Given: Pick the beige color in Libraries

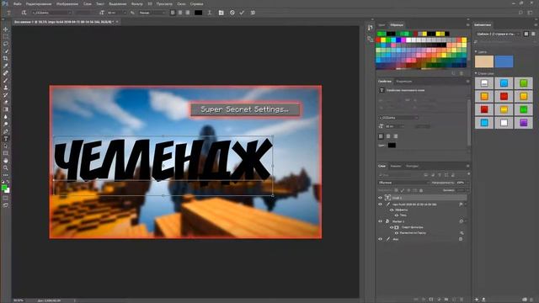Looking at the screenshot, I should tap(484, 61).
